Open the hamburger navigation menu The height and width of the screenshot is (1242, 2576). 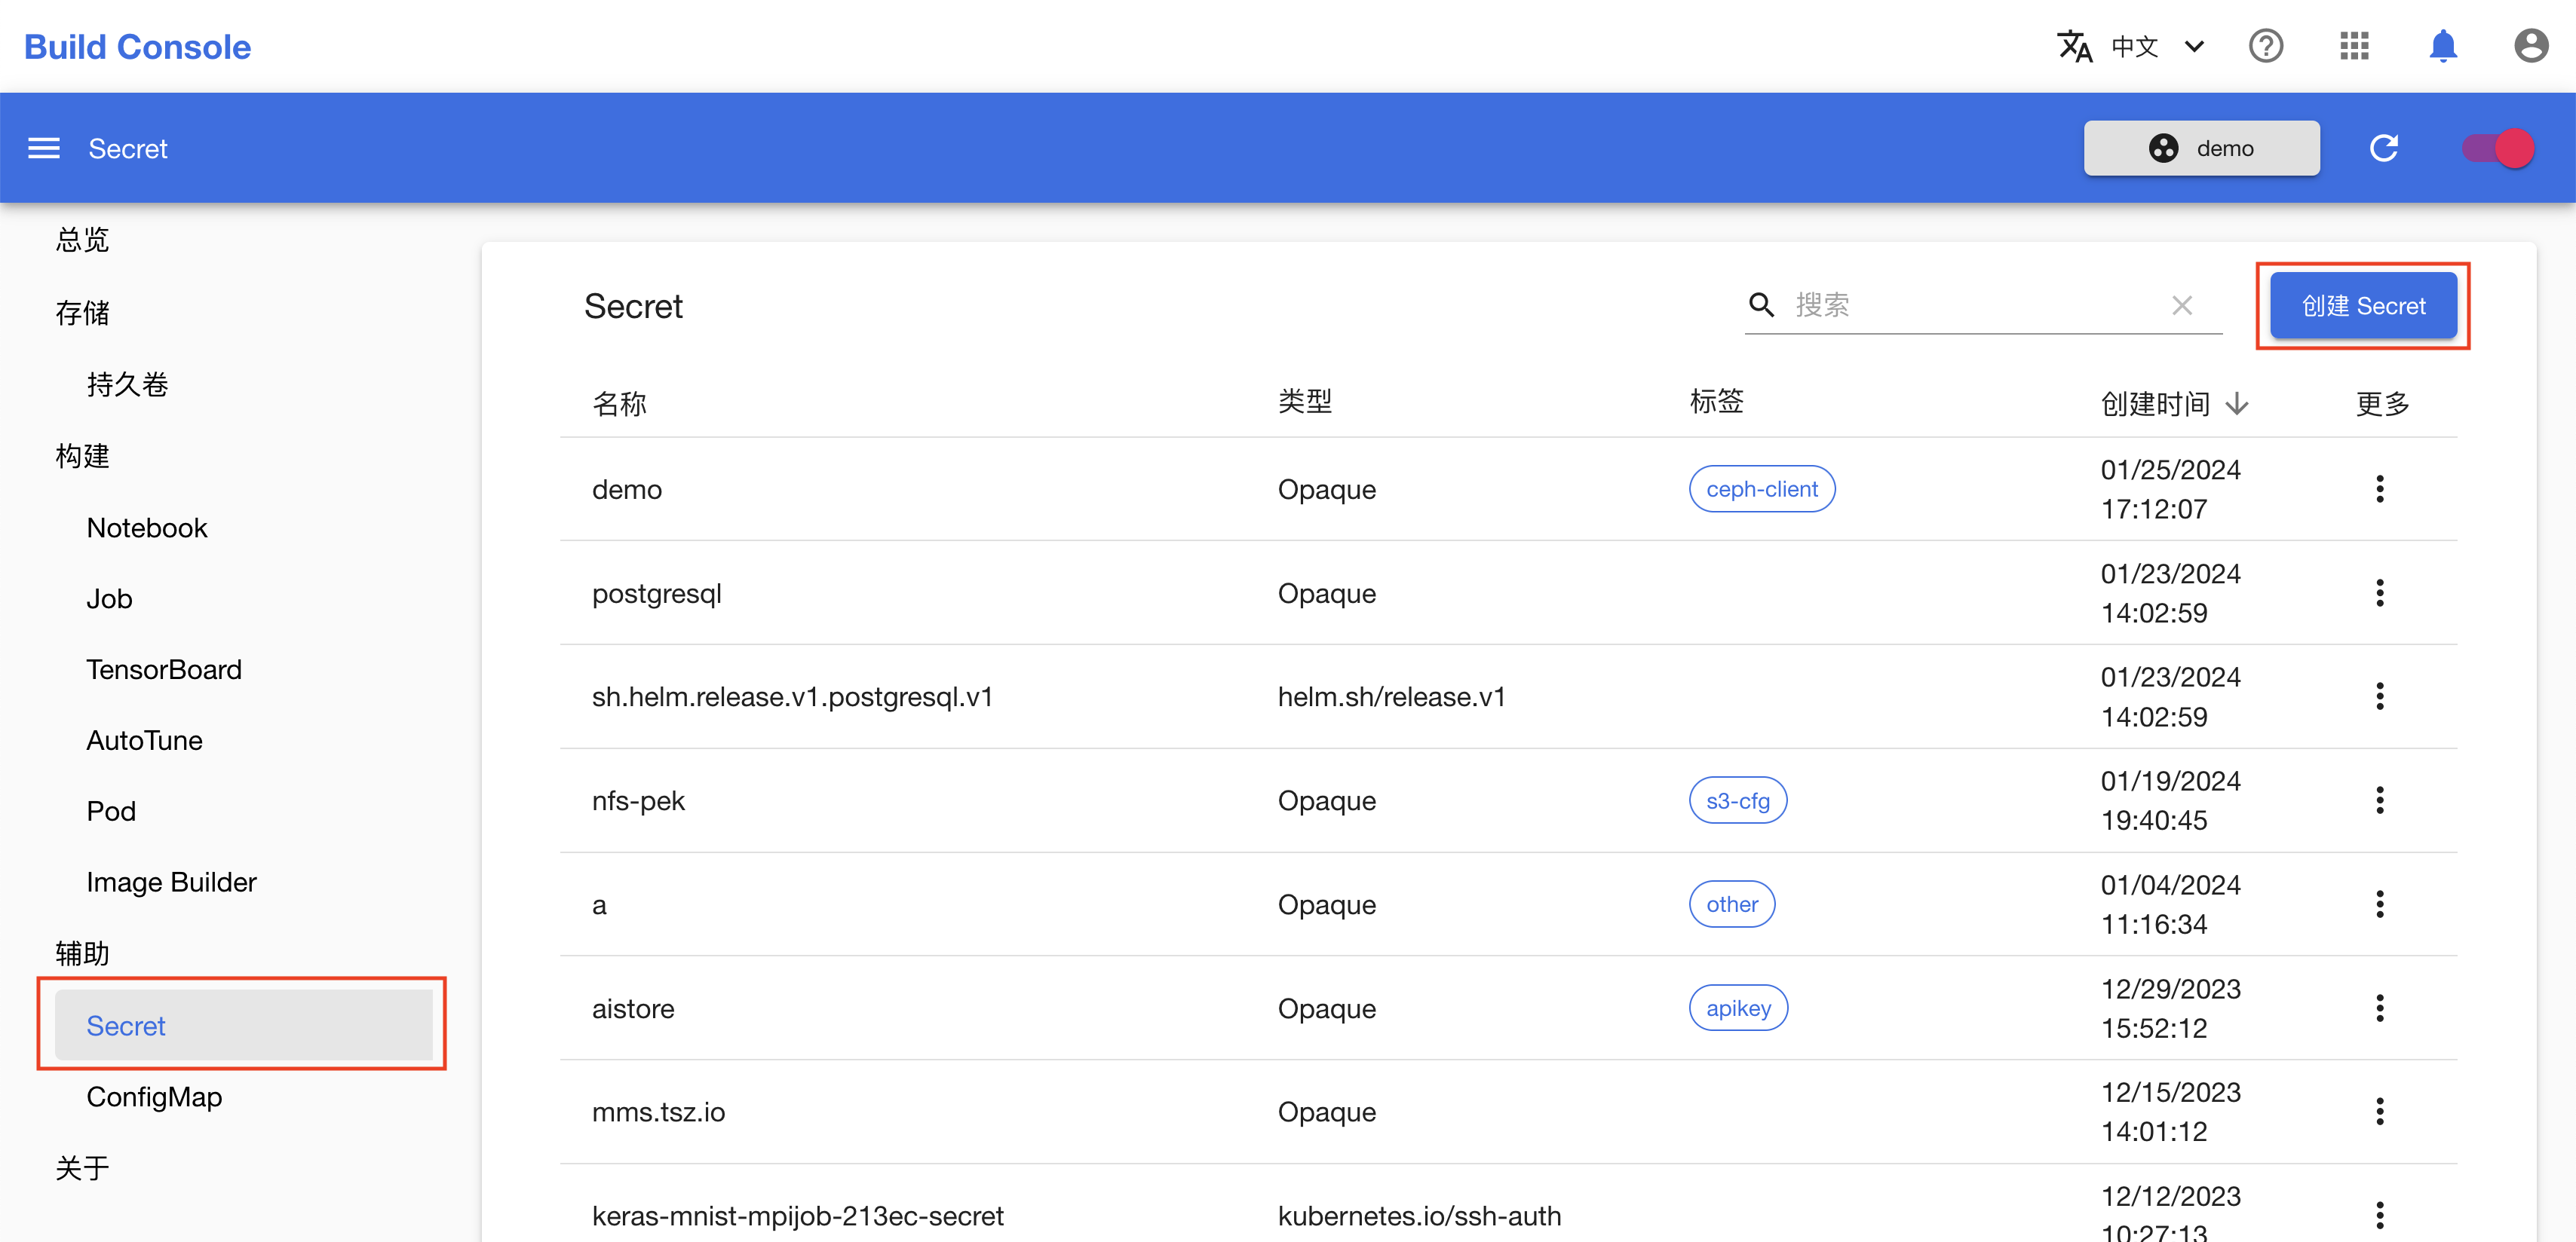(44, 149)
